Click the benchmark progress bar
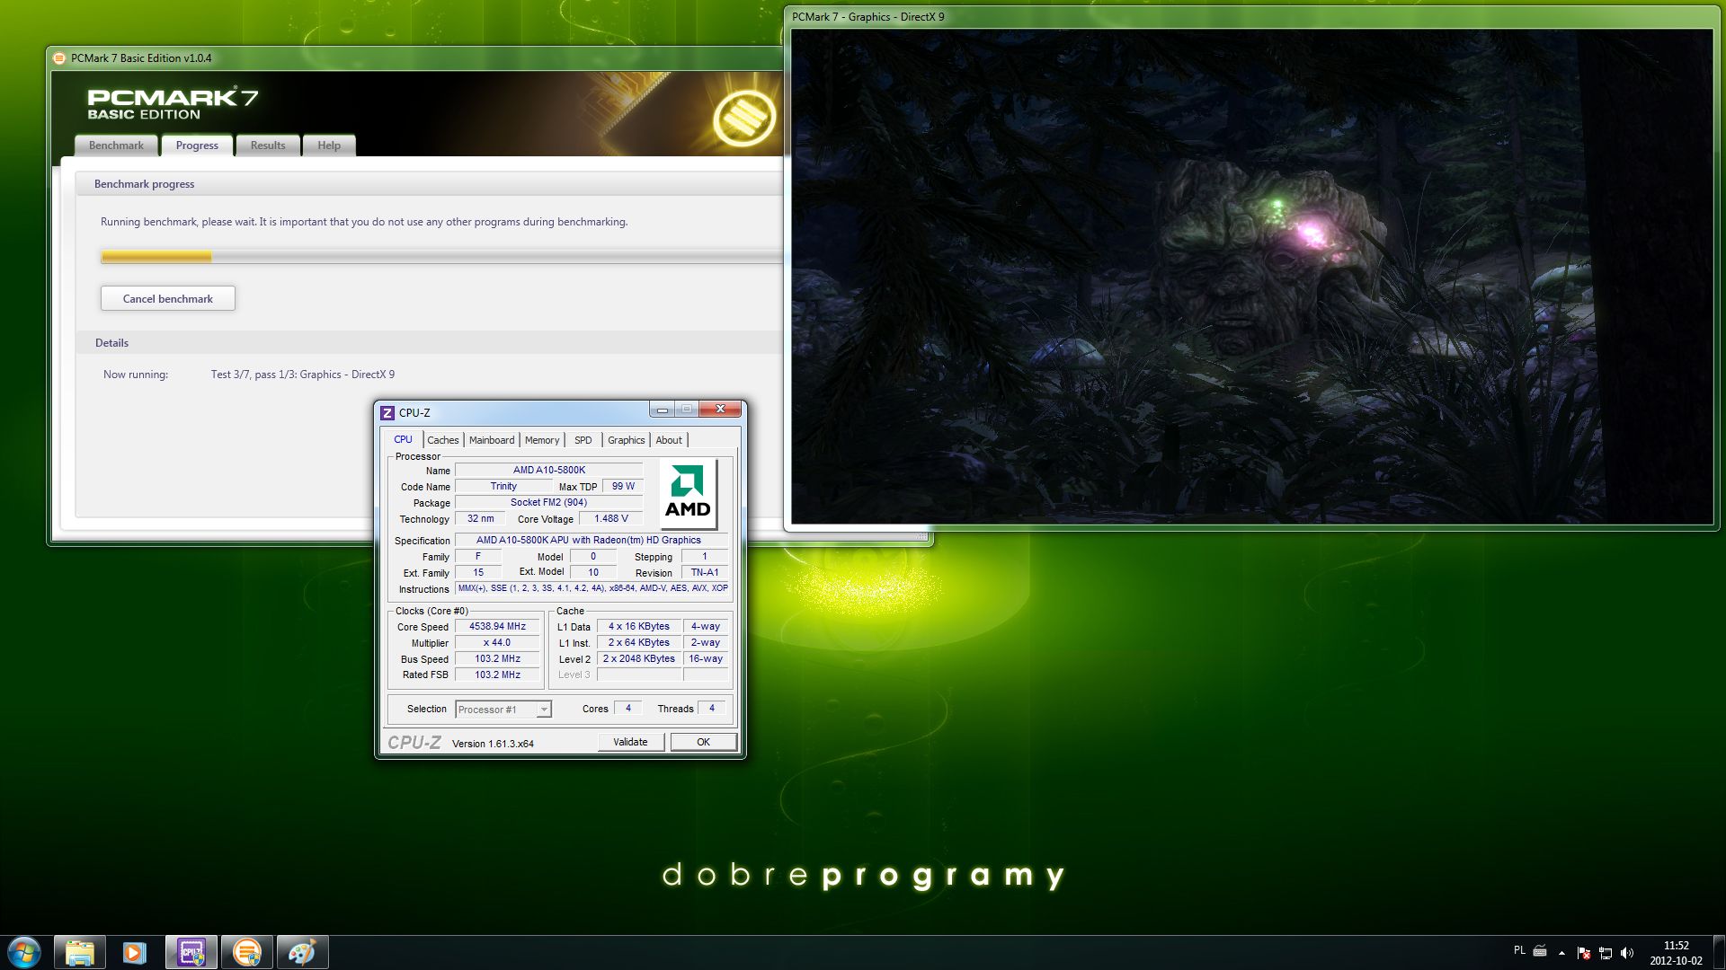The image size is (1726, 970). (x=440, y=257)
